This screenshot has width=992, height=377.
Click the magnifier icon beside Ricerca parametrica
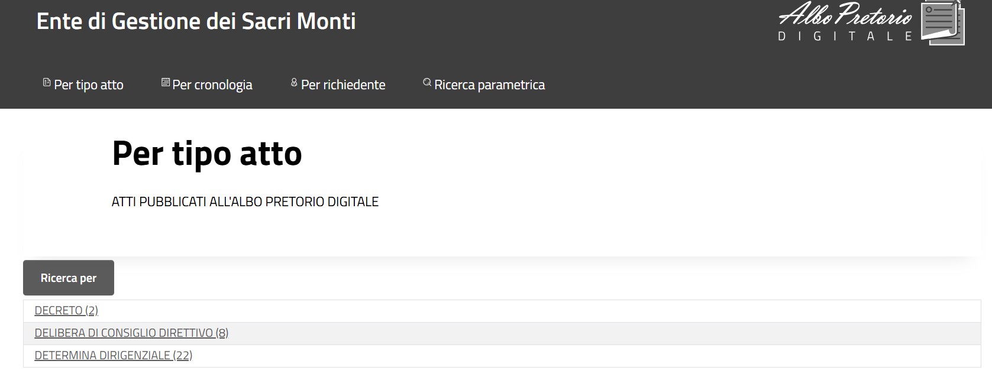(427, 83)
